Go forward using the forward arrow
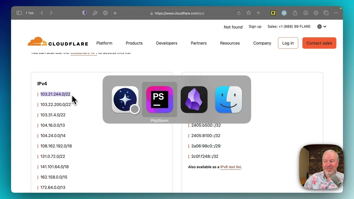The width and height of the screenshot is (354, 199). point(51,13)
